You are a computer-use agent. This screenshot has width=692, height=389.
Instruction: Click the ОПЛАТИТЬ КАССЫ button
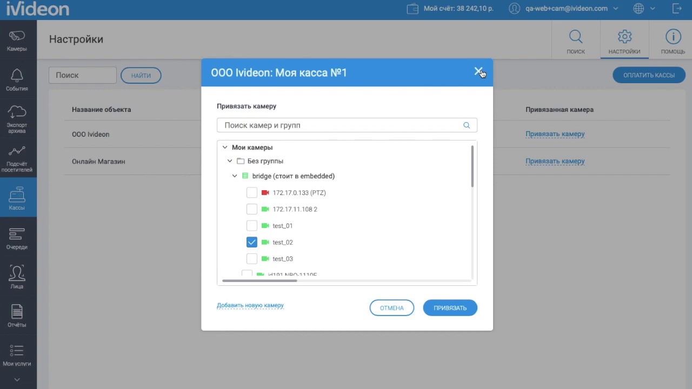(649, 75)
